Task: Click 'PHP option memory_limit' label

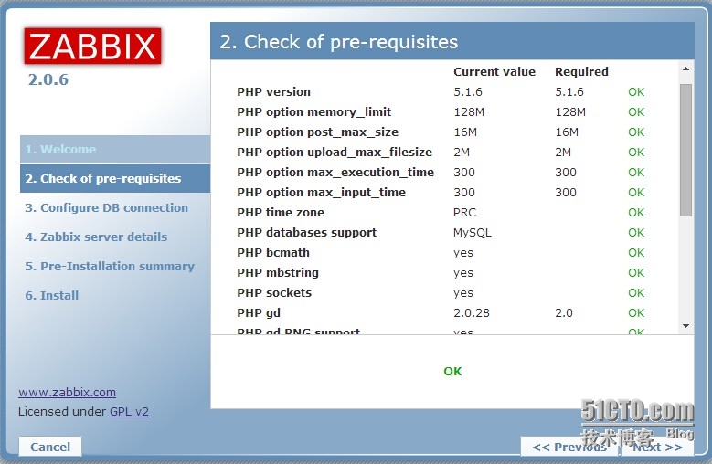Action: pos(313,112)
